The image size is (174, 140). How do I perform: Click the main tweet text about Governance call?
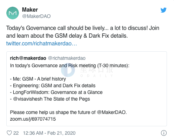(x=83, y=32)
